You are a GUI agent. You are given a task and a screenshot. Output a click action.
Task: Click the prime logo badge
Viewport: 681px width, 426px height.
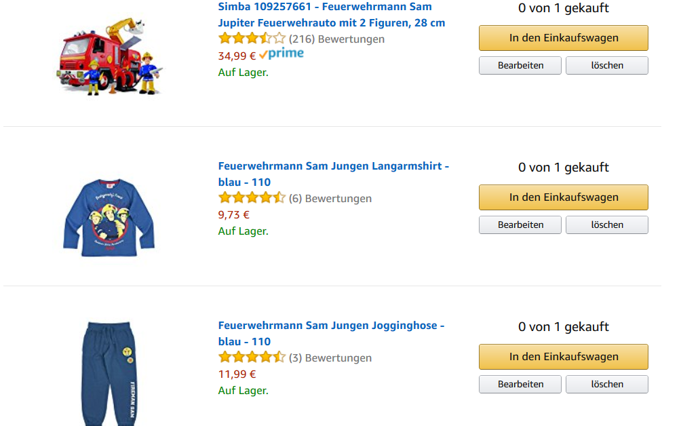pos(281,54)
